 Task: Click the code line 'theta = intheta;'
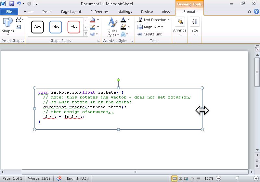point(64,117)
